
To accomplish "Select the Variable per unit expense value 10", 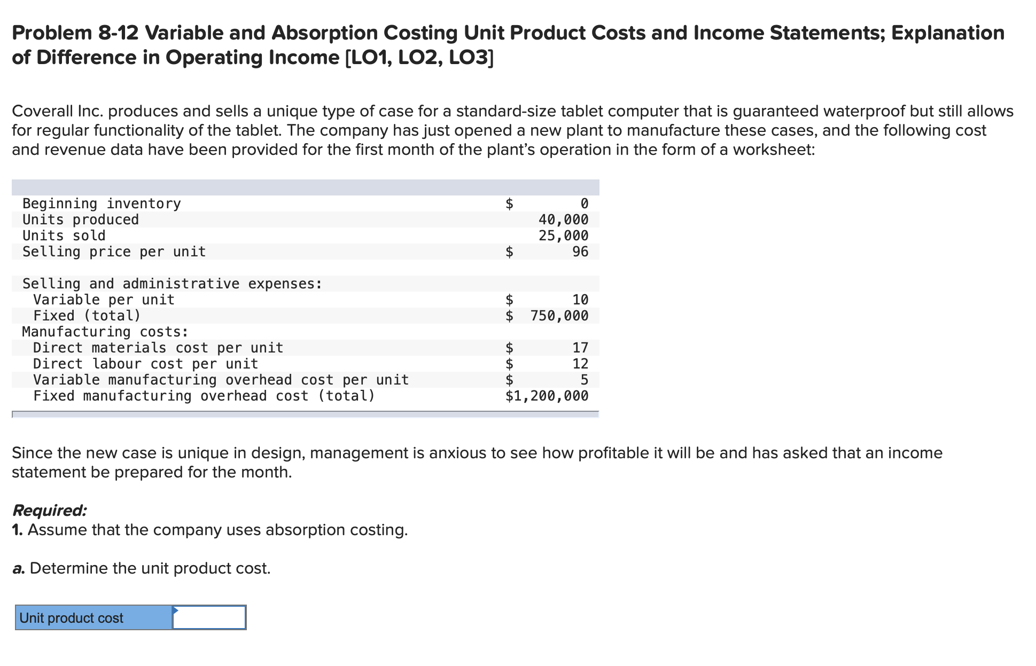I will click(x=581, y=300).
